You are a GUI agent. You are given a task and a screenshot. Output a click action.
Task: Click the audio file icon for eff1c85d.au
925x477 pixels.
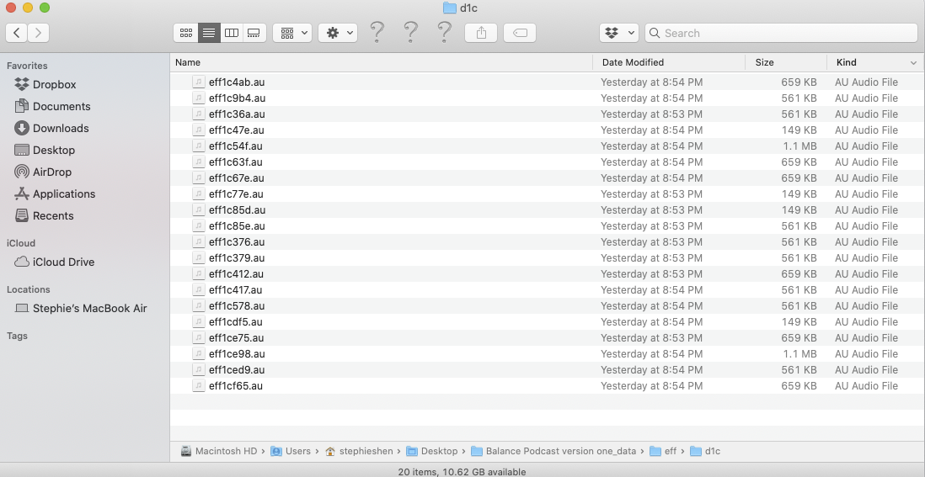click(x=198, y=209)
